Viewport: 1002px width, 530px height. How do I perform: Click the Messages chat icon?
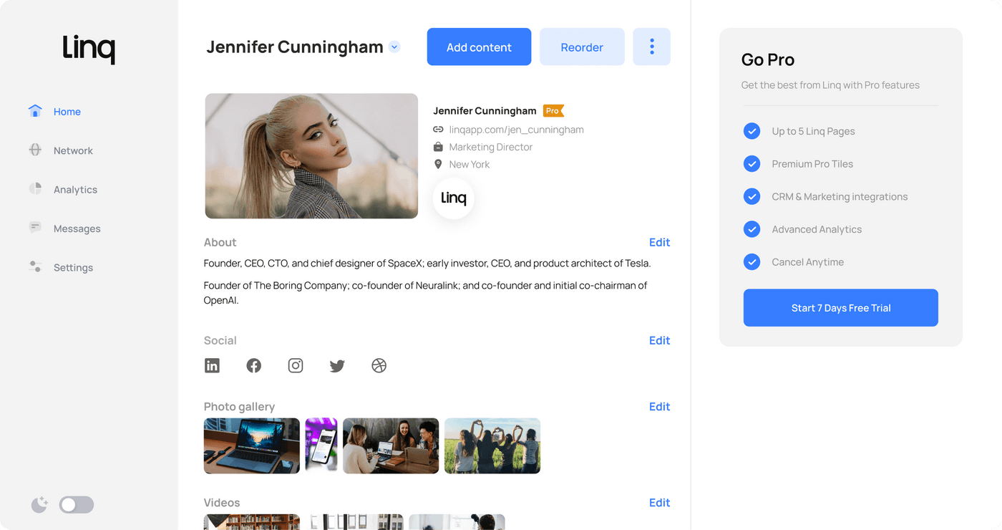(x=35, y=228)
